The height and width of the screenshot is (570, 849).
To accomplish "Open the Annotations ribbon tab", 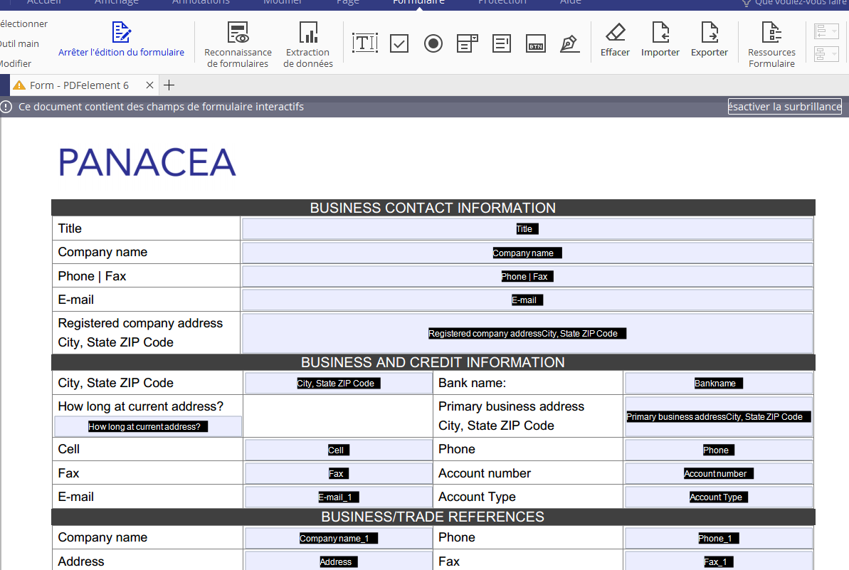I will (201, 2).
